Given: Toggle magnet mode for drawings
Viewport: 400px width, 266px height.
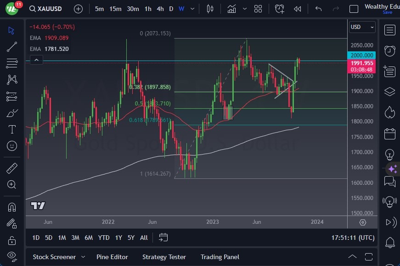Looking at the screenshot, I should pos(12,207).
